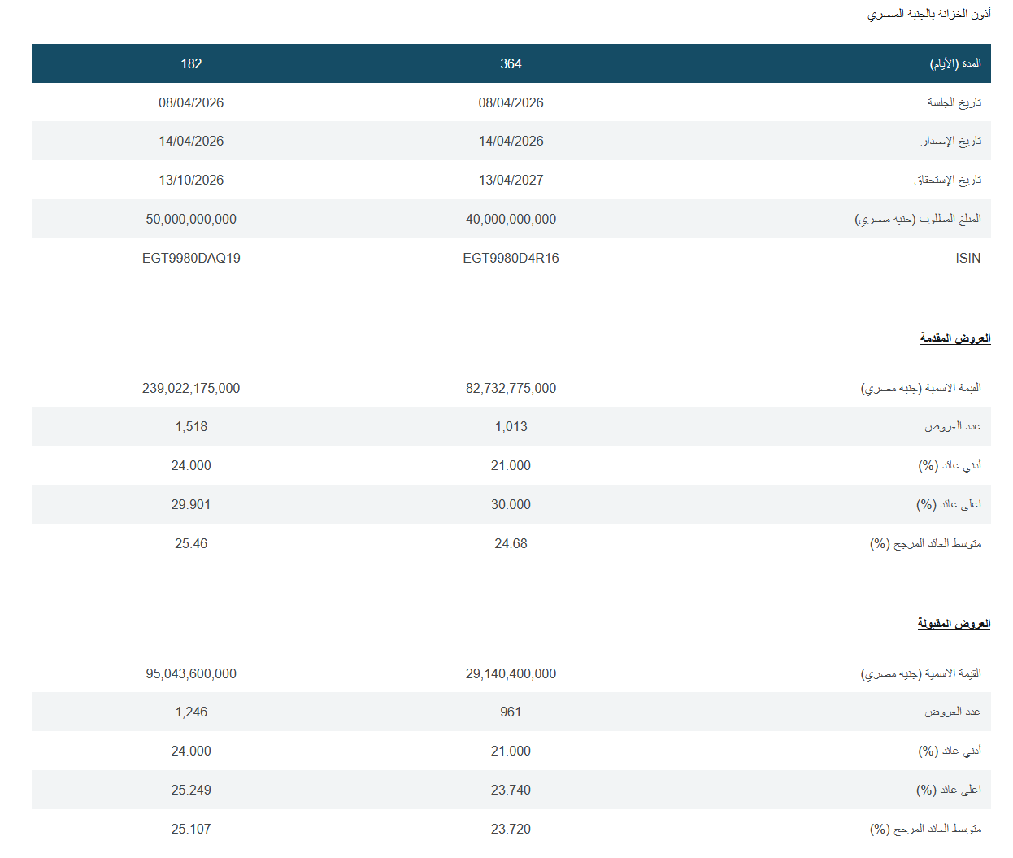The image size is (1013, 858).
Task: Click accepted nominal value 29,140,400,000
Action: (x=511, y=673)
